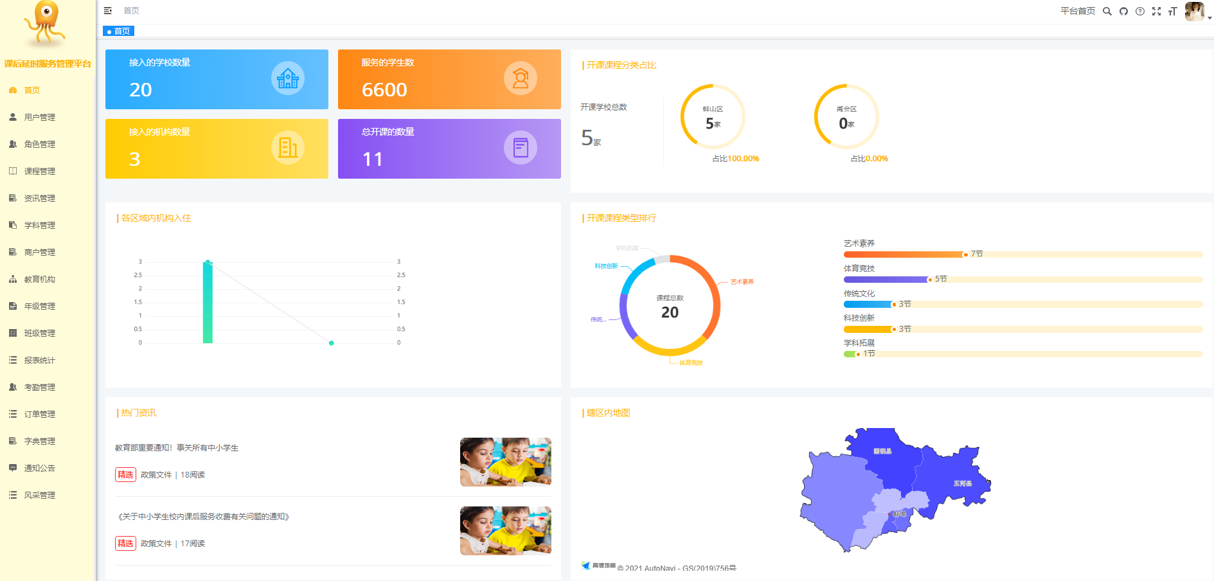1214x581 pixels.
Task: Collapse the sidebar with the hamburger icon
Action: tap(108, 10)
